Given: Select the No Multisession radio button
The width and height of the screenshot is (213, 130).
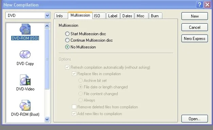Looking at the screenshot, I should click(x=67, y=47).
